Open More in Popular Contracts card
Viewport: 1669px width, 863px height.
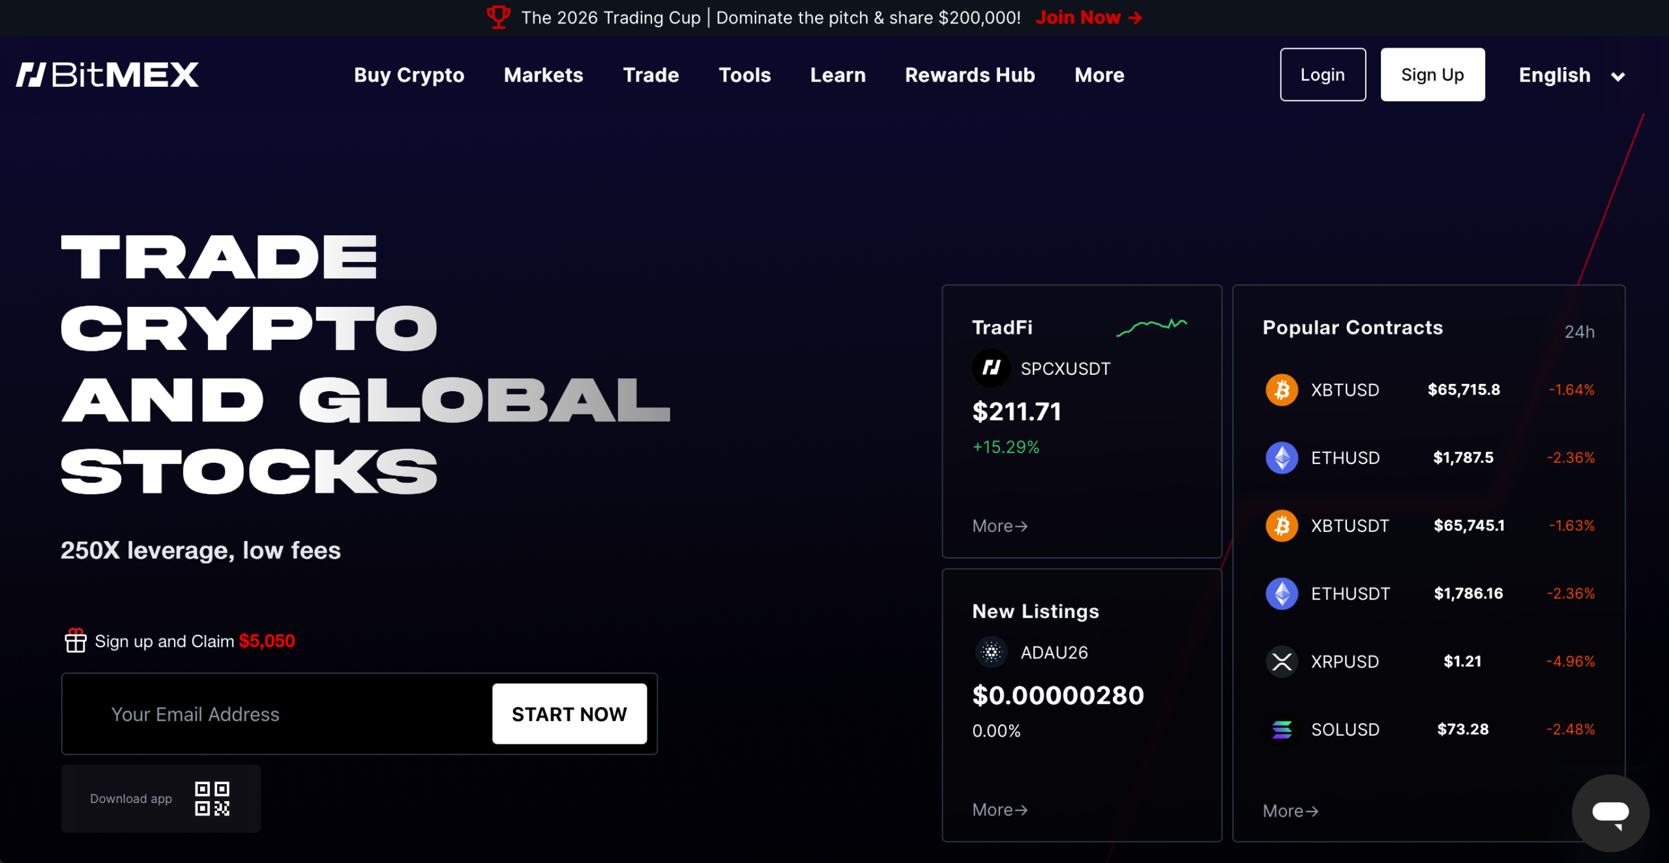(x=1290, y=811)
